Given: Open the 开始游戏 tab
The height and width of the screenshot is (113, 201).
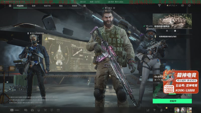Looking at the screenshot, I should coord(20,6).
